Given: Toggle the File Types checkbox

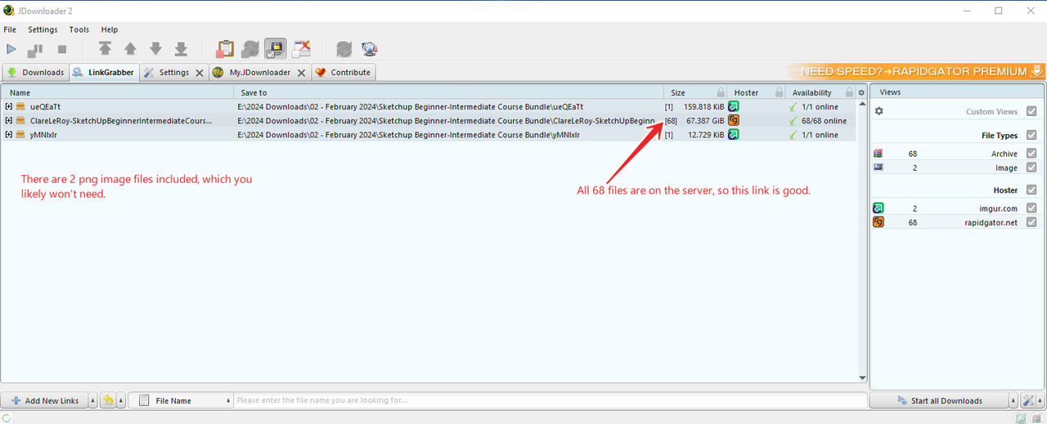Looking at the screenshot, I should tap(1031, 136).
